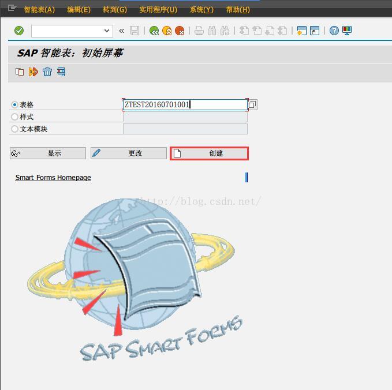
Task: Click the Generate Shortcut icon
Action: 315,31
